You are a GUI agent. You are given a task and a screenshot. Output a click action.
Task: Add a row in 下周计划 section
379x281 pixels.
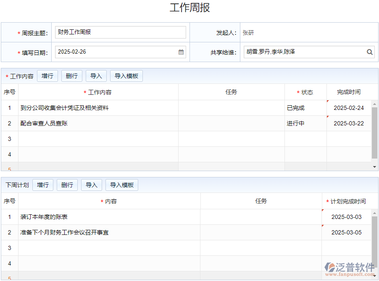(43, 185)
